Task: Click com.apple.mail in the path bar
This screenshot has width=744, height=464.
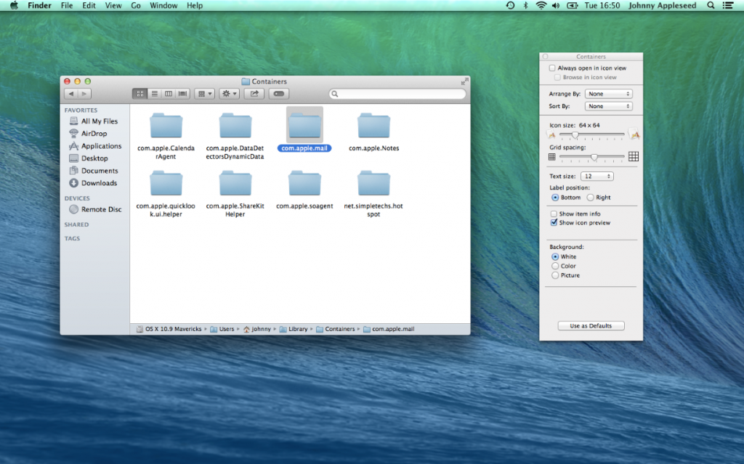Action: (x=389, y=329)
